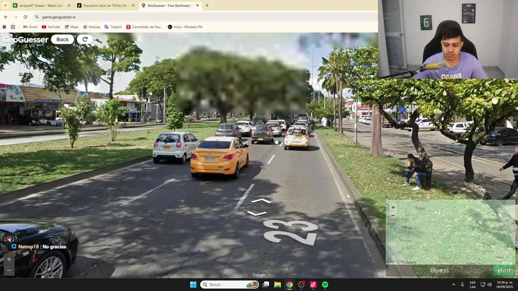Open Google Chrome from the taskbar
This screenshot has height=291, width=518.
(289, 285)
